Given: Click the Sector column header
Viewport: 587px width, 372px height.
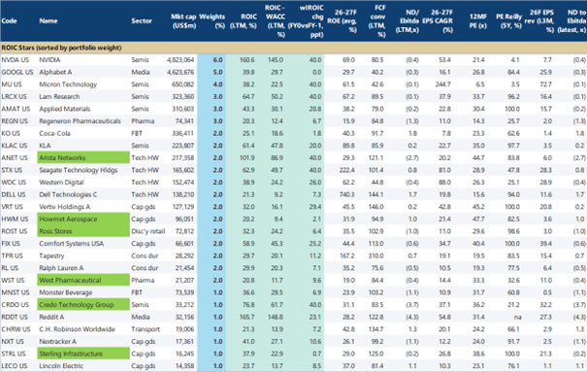Looking at the screenshot, I should 142,21.
